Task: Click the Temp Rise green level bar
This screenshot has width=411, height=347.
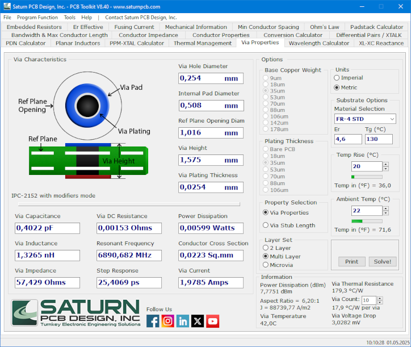Action: point(367,177)
